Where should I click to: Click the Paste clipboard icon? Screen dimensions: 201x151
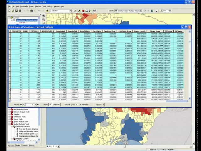click(x=31, y=11)
